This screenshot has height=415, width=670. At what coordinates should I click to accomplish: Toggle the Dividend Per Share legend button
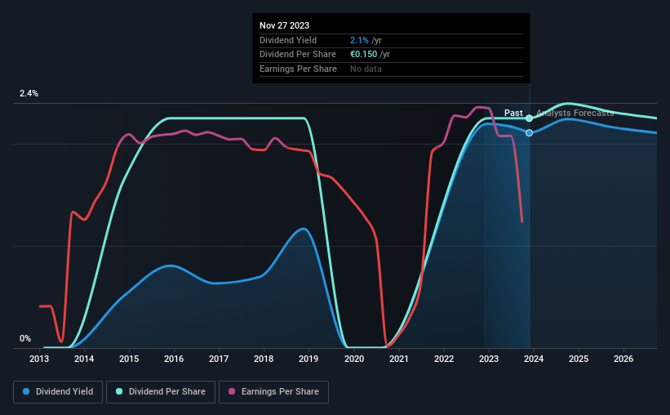point(161,392)
